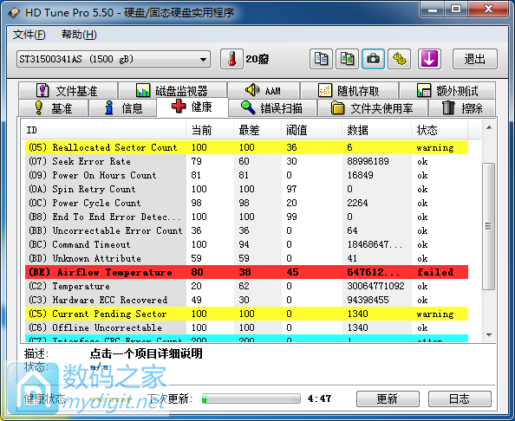The height and width of the screenshot is (421, 515).
Task: Click the 日志 button
Action: point(460,398)
